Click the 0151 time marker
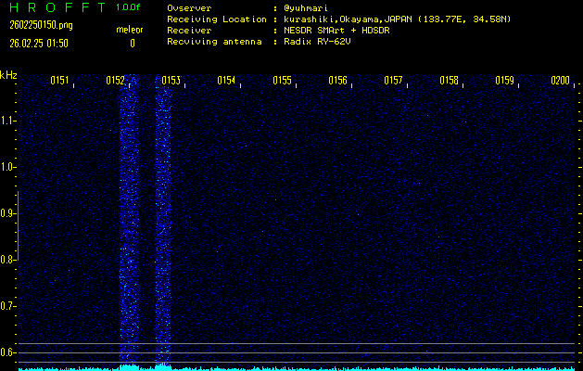Image resolution: width=583 pixels, height=371 pixels. pyautogui.click(x=59, y=81)
